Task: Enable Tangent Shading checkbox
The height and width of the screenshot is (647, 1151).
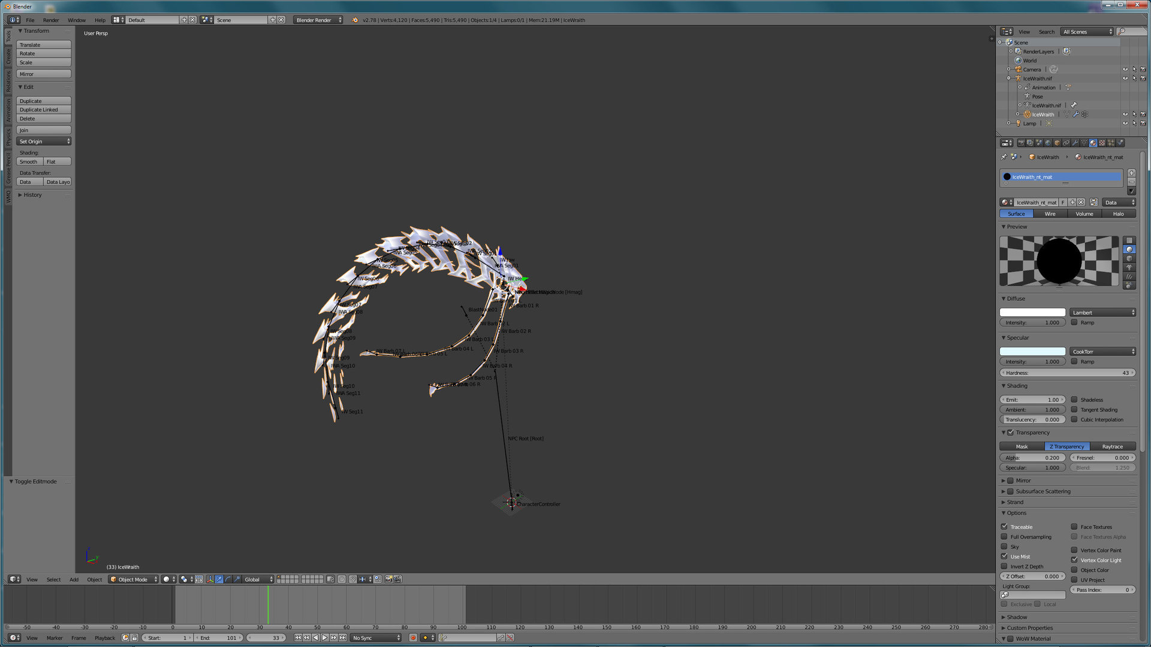Action: coord(1074,410)
